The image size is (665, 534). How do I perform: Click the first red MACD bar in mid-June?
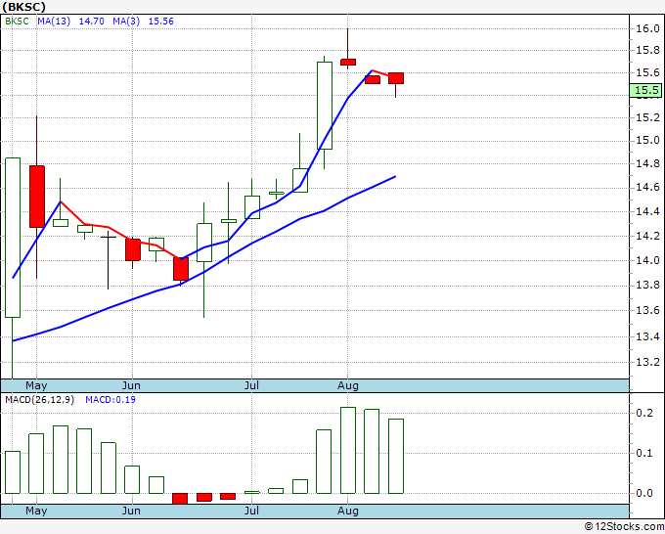[180, 499]
